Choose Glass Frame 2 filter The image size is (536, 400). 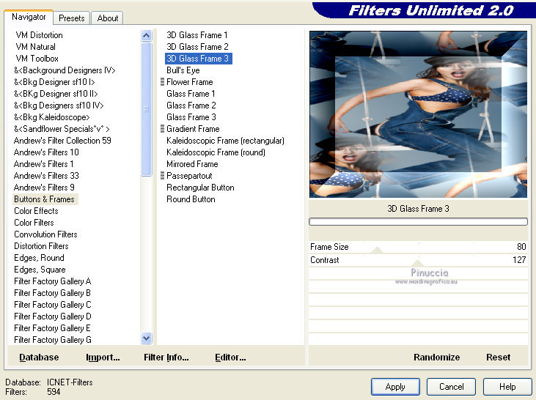pyautogui.click(x=191, y=105)
